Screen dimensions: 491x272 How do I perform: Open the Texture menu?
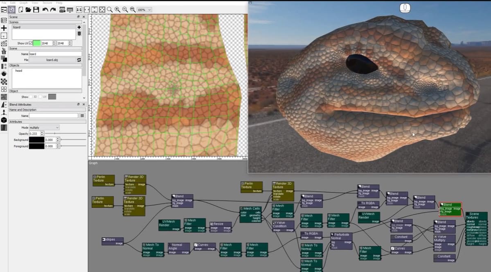click(47, 2)
